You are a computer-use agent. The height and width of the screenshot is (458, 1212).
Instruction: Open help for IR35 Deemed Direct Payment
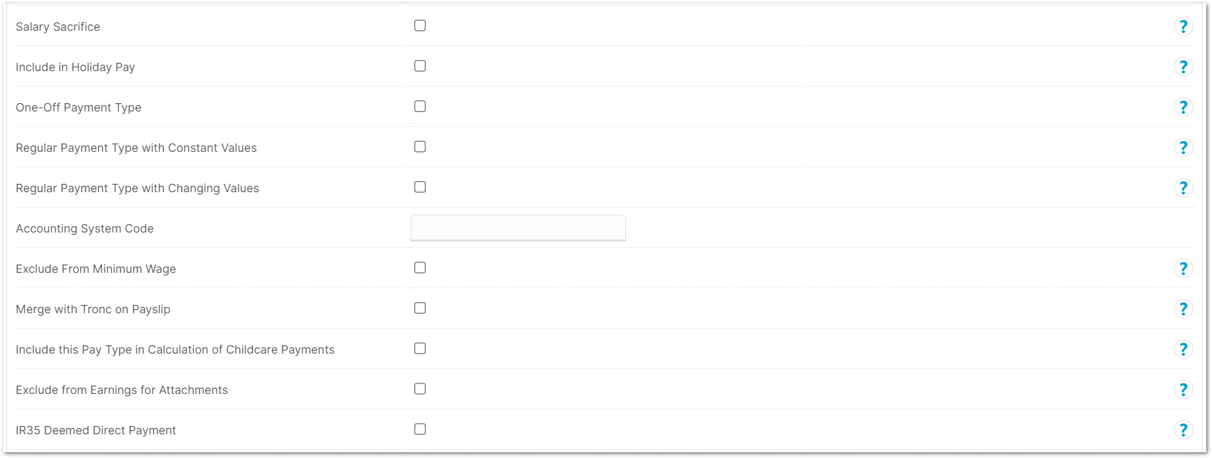coord(1183,430)
